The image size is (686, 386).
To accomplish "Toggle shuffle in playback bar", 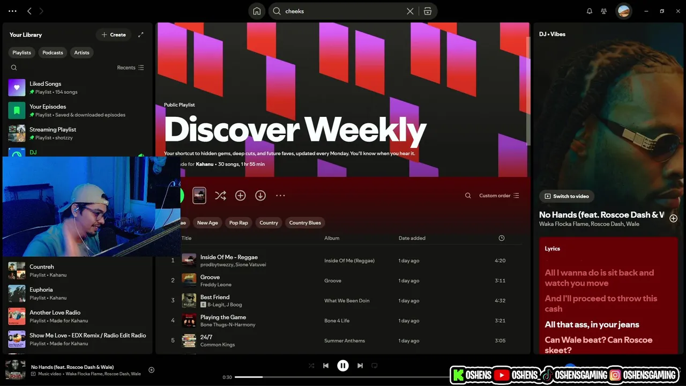I will point(311,366).
